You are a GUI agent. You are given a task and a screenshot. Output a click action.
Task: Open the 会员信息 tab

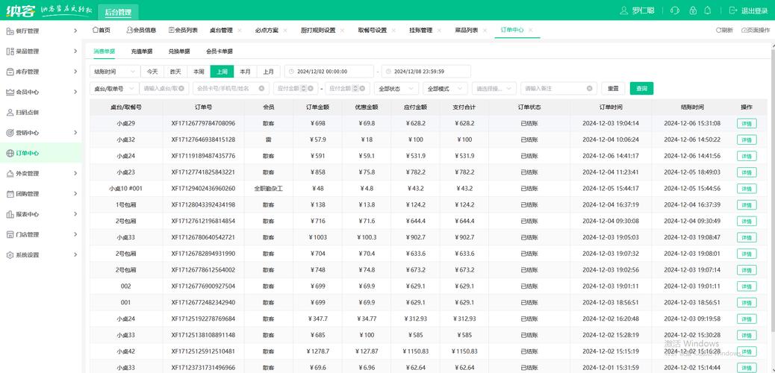click(x=141, y=30)
